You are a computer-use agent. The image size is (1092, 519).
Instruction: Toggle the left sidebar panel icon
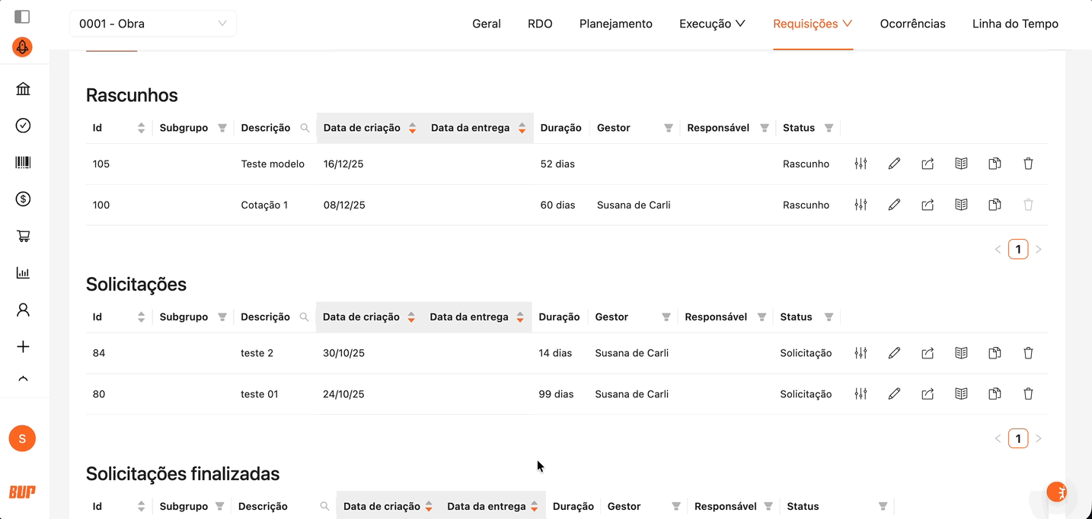click(22, 17)
